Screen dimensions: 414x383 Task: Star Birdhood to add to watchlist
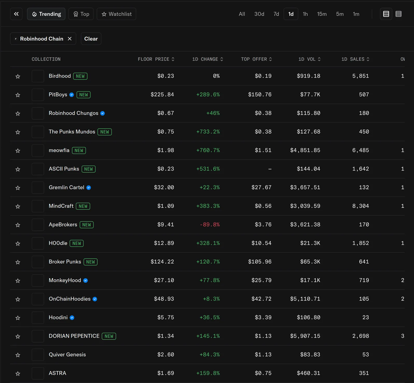[x=18, y=76]
